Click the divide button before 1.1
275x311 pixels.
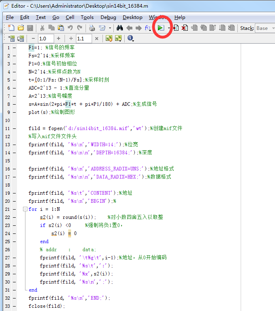coord(71,38)
